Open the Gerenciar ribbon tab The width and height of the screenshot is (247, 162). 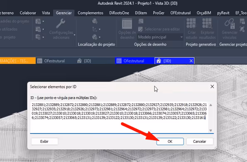point(64,13)
